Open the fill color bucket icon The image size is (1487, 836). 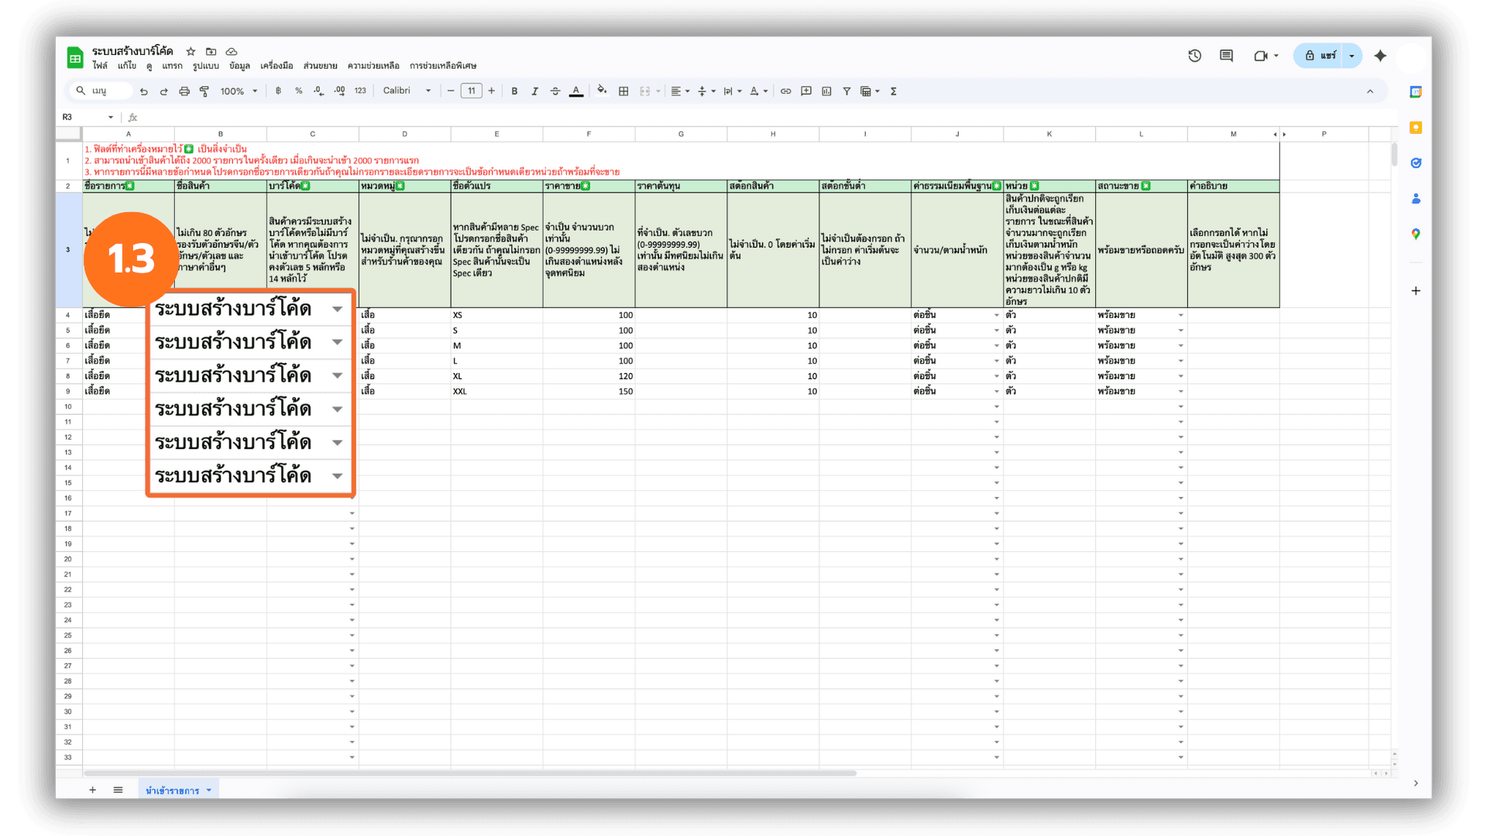pyautogui.click(x=602, y=91)
